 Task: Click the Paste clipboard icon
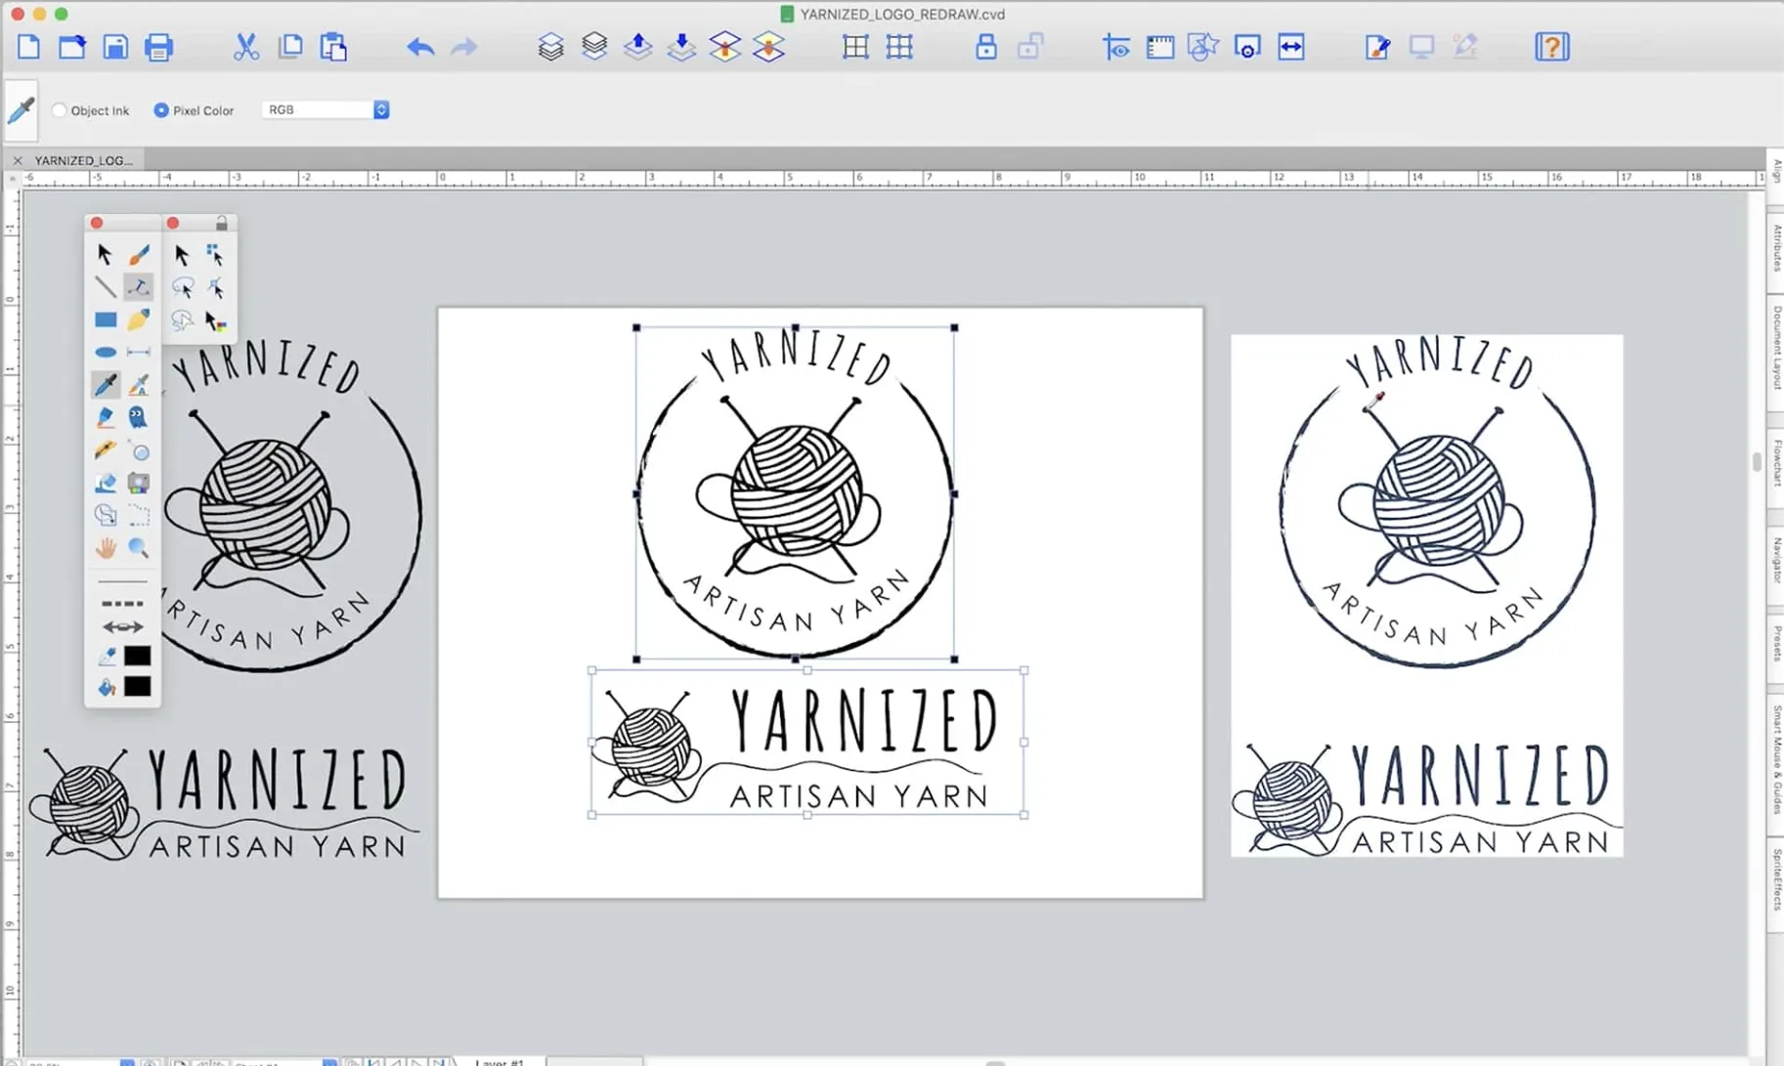coord(333,47)
